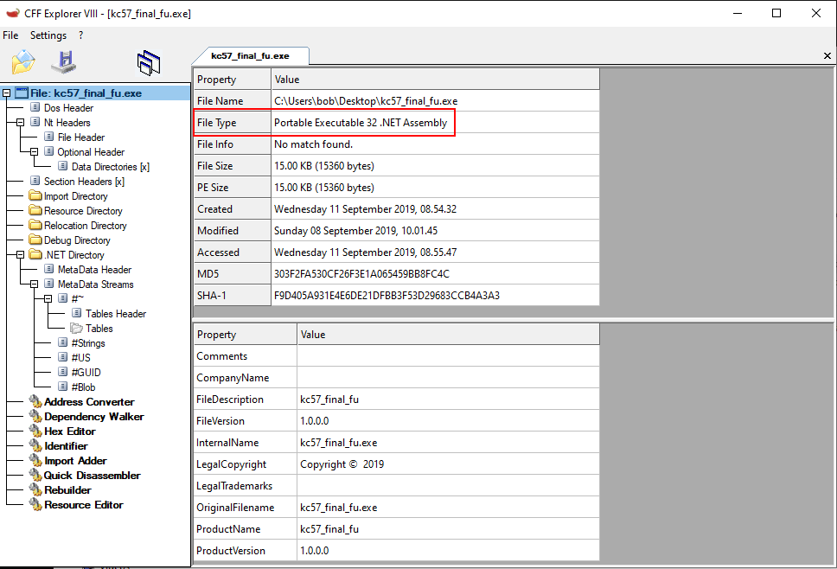Open the Import Directory folder
This screenshot has height=569, width=837.
(75, 196)
